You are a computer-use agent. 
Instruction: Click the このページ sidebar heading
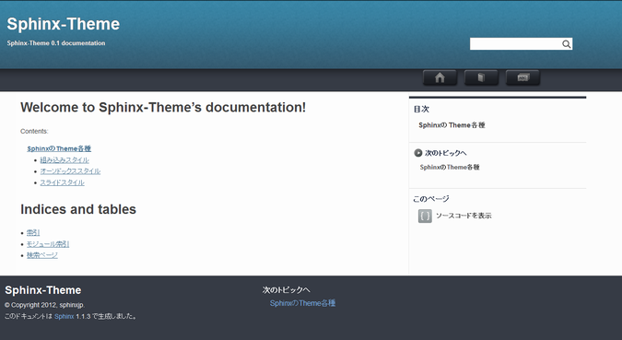pos(431,199)
